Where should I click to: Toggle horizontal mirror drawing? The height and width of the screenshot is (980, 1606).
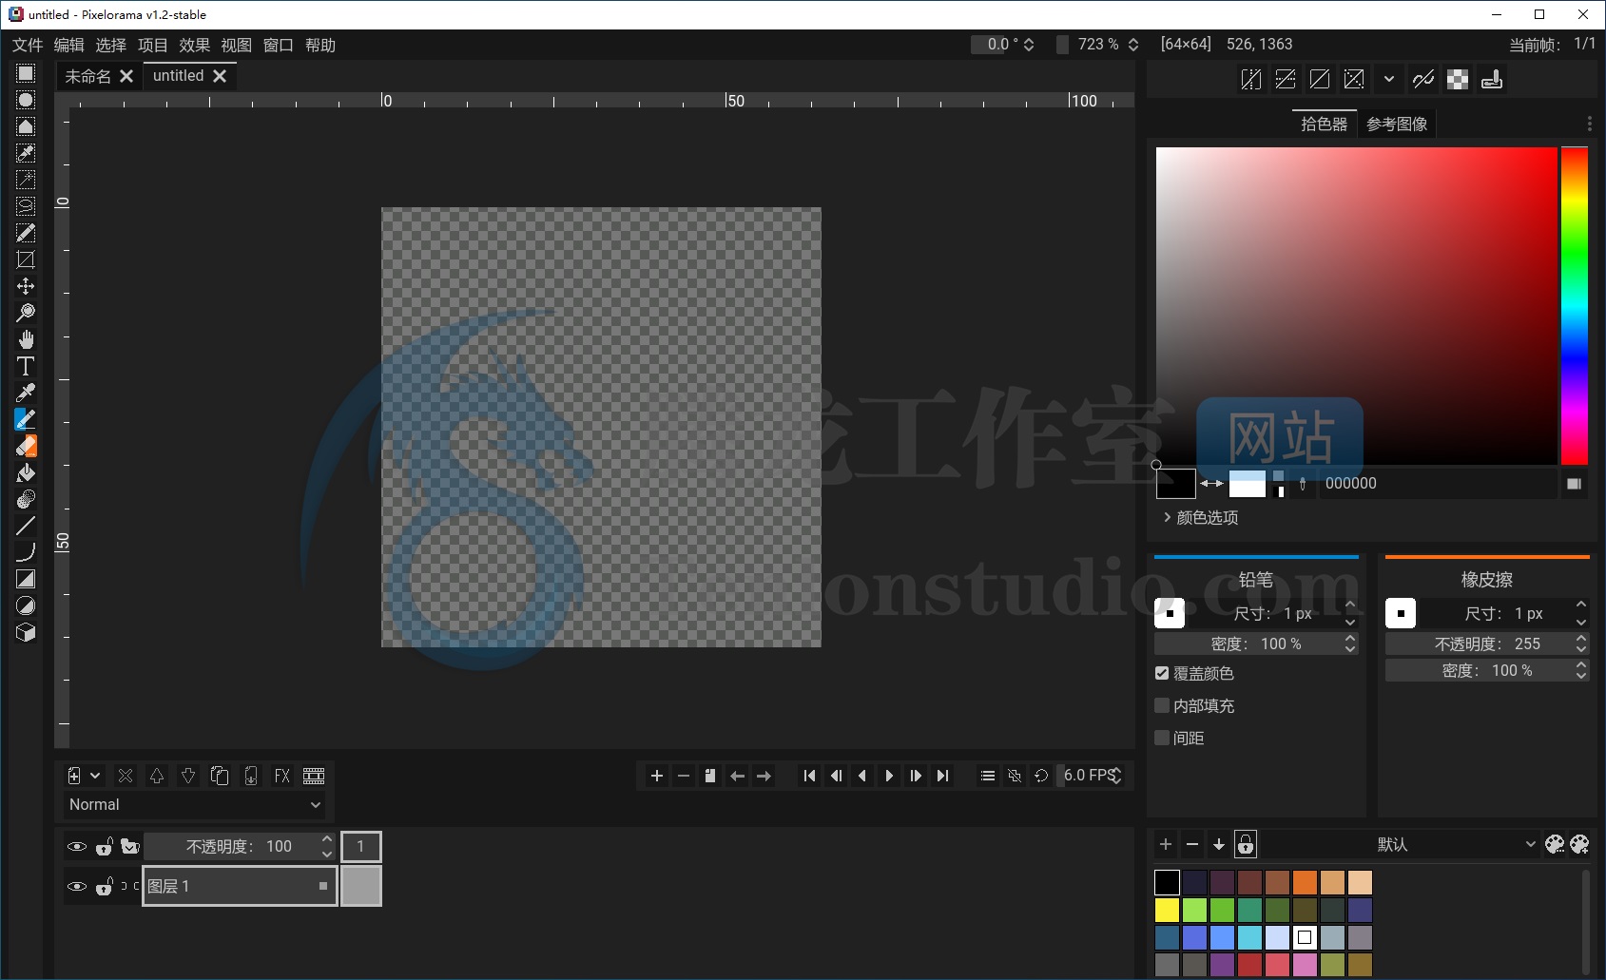(x=1251, y=80)
